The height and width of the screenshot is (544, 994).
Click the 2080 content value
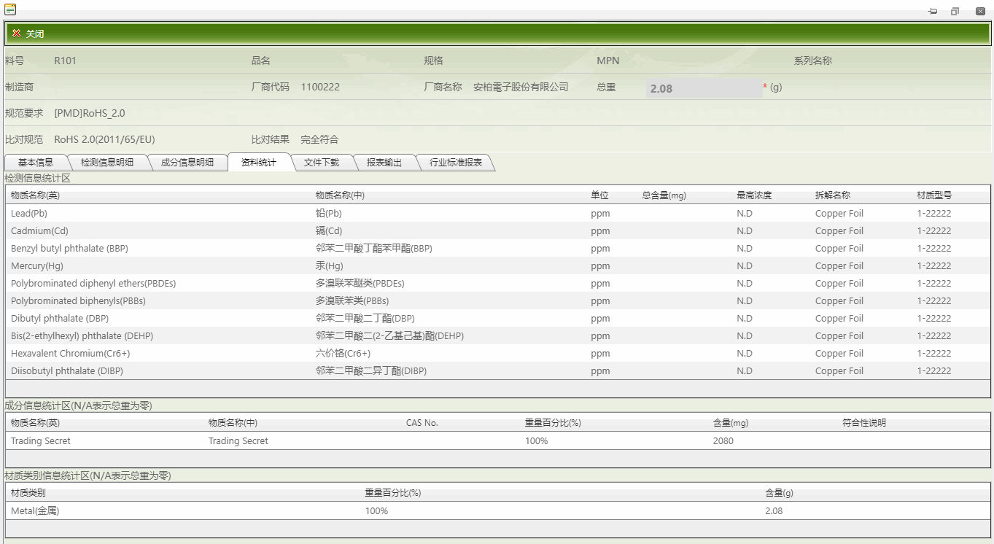723,440
